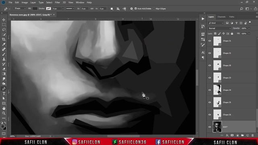
Task: Click the search icon in options bar
Action: 241,9
